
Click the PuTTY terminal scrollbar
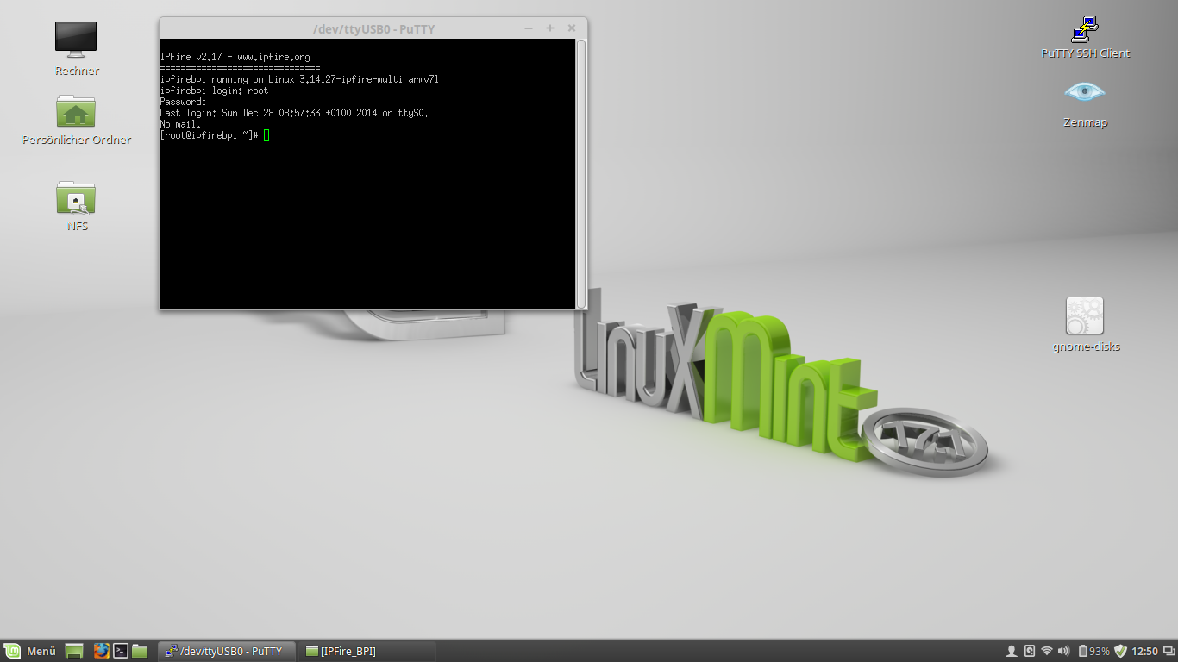click(x=581, y=174)
